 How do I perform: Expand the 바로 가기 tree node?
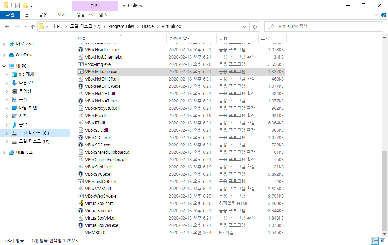(x=4, y=44)
